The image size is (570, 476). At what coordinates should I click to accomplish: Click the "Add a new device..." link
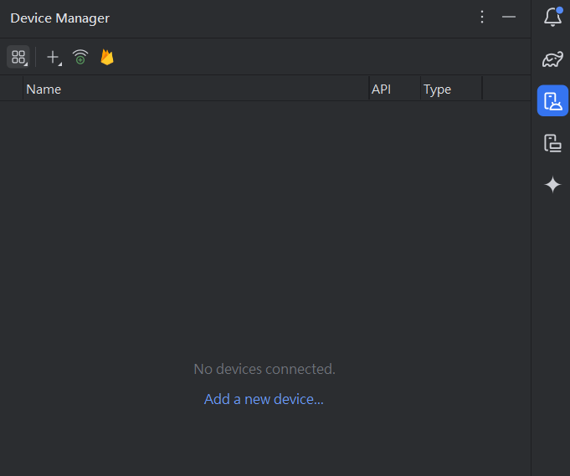click(264, 399)
